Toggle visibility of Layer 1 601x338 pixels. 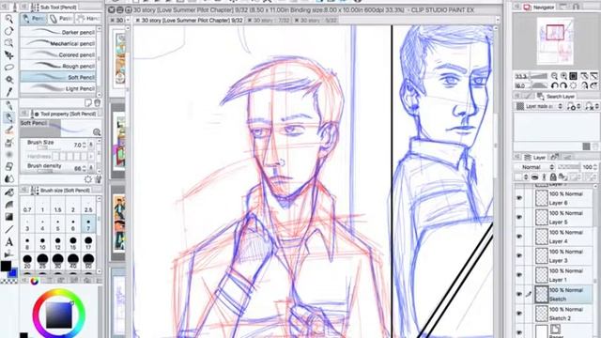pyautogui.click(x=519, y=275)
